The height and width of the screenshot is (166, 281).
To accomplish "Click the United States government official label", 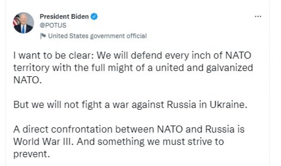I will pyautogui.click(x=97, y=36).
